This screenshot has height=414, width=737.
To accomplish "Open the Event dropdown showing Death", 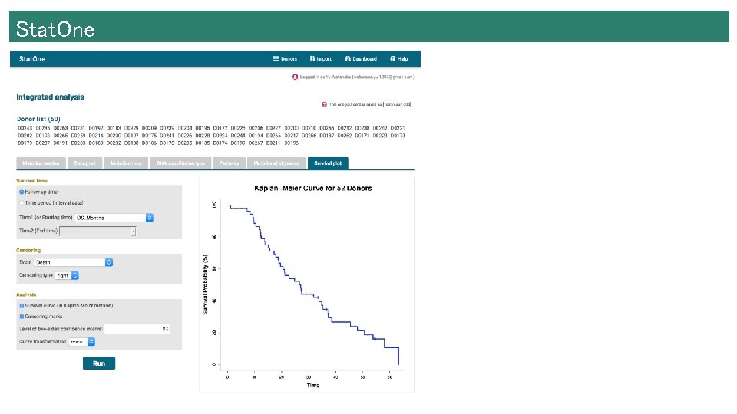I will point(73,262).
